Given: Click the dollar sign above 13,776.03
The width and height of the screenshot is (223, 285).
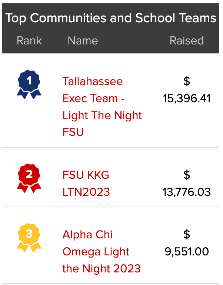Looking at the screenshot, I should (187, 175).
